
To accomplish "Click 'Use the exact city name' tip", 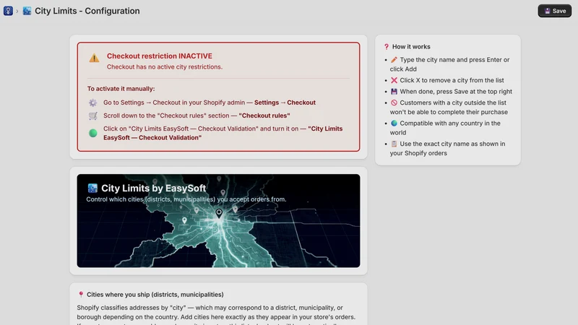I will point(447,149).
